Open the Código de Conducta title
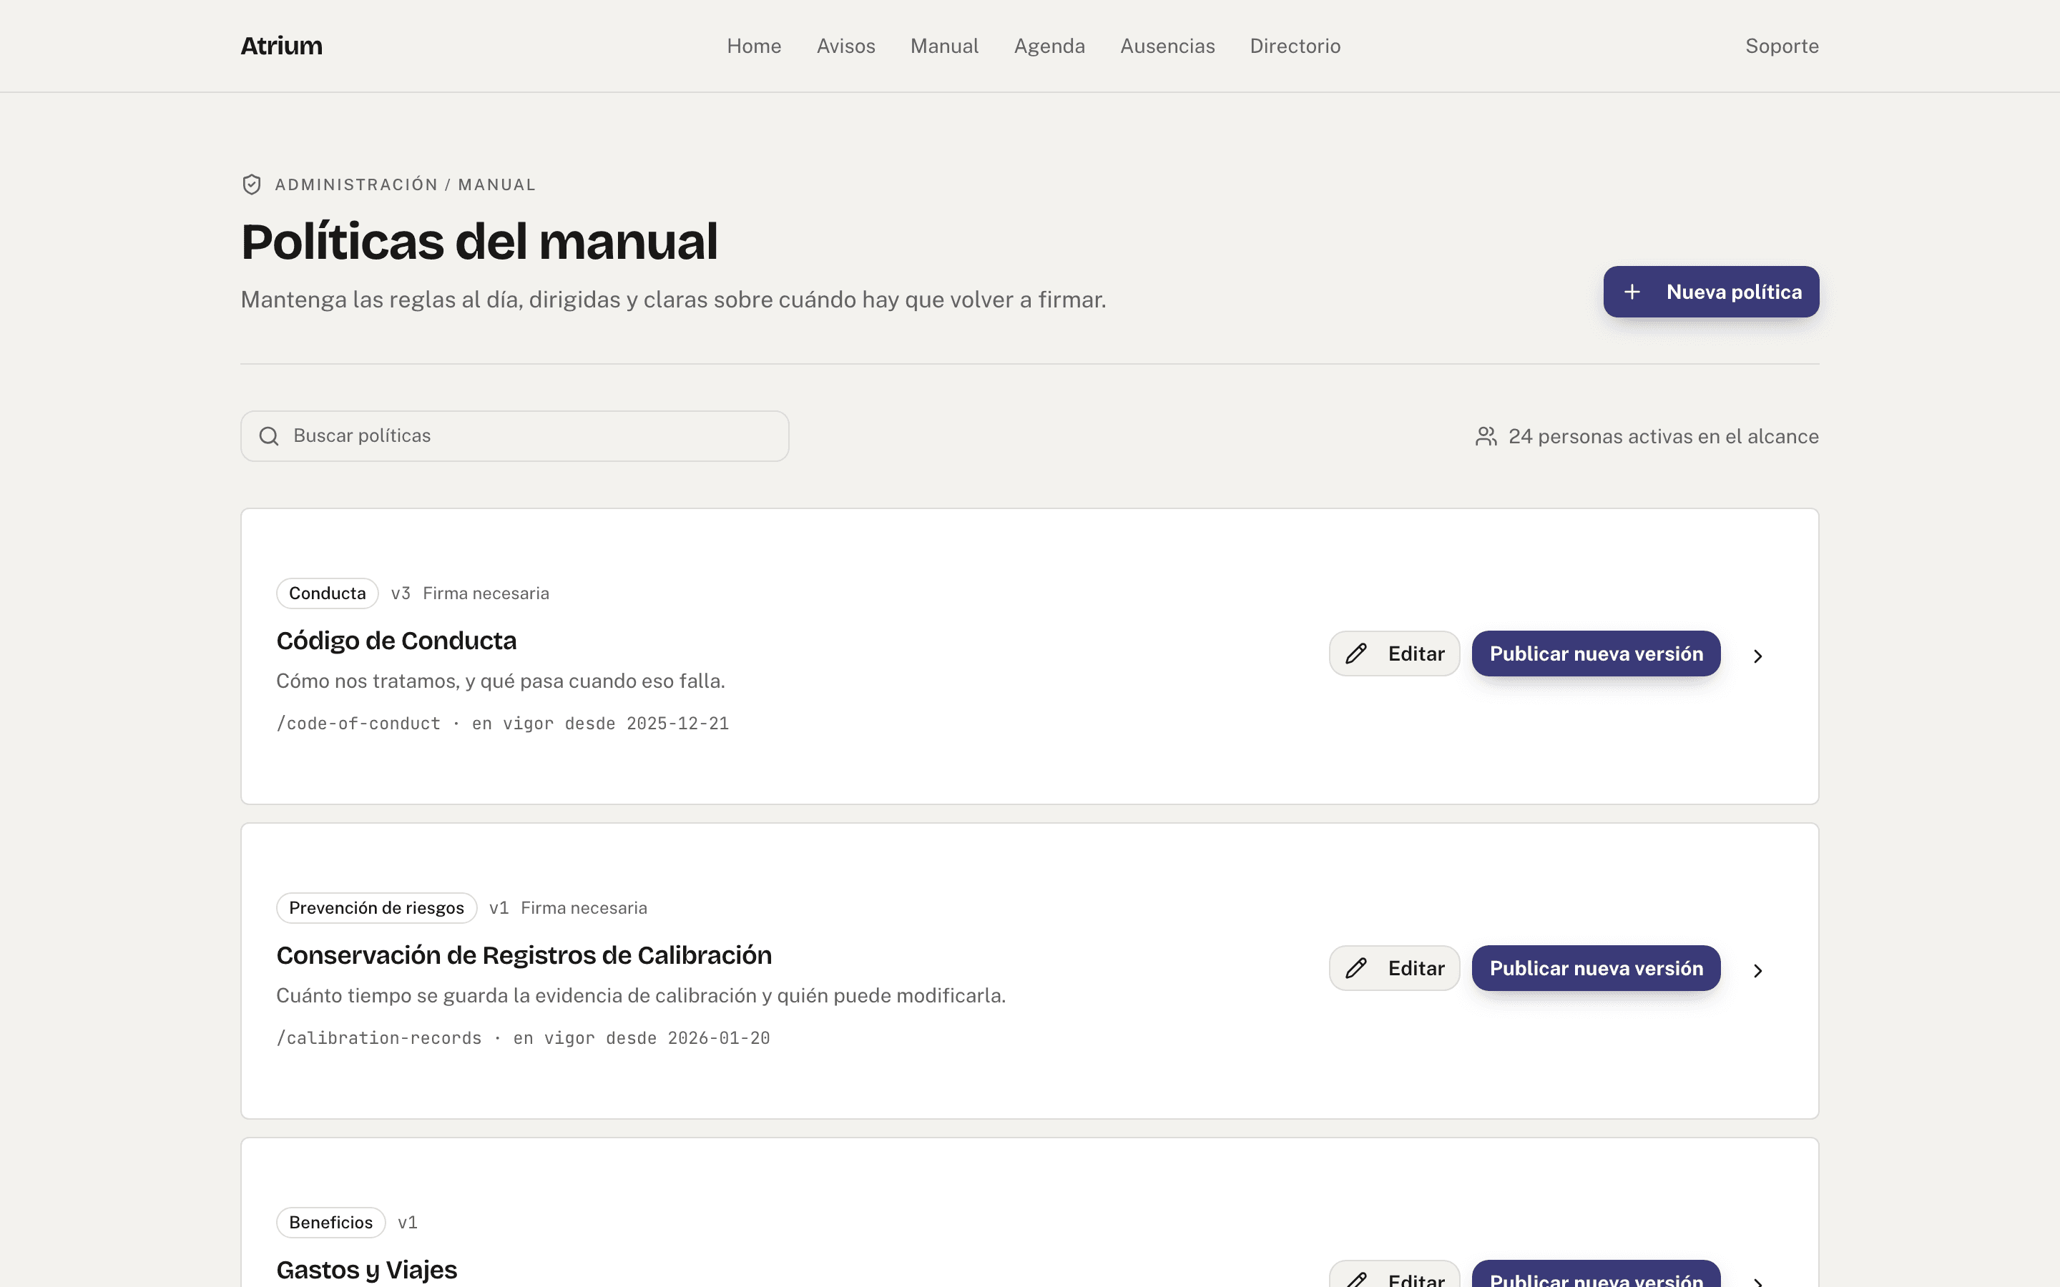Screen dimensions: 2060x1287 tap(396, 641)
